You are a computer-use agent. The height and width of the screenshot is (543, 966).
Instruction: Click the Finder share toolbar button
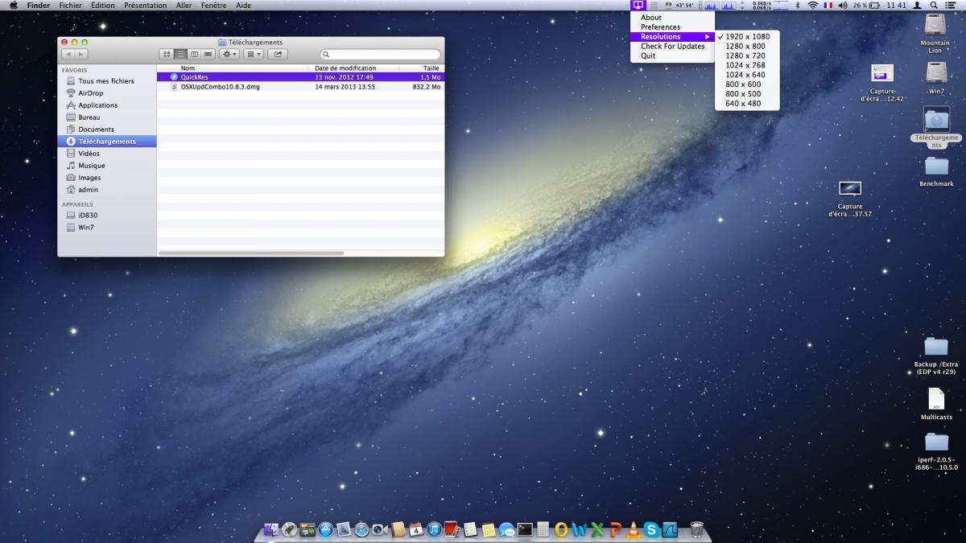pyautogui.click(x=277, y=54)
